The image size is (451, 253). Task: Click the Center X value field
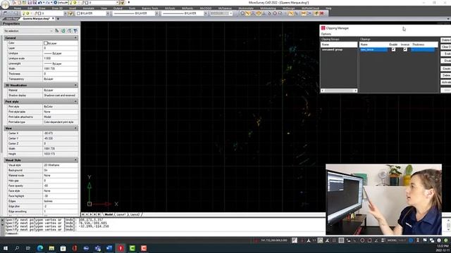click(x=60, y=134)
